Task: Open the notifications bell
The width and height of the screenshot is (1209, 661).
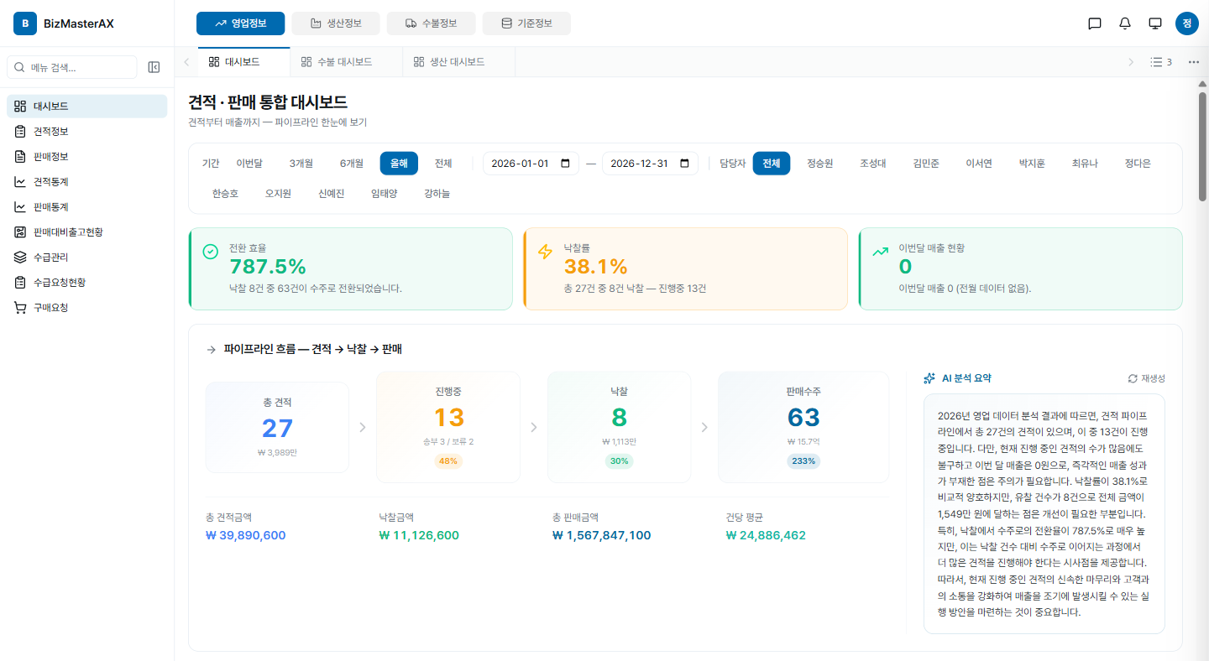Action: 1125,23
